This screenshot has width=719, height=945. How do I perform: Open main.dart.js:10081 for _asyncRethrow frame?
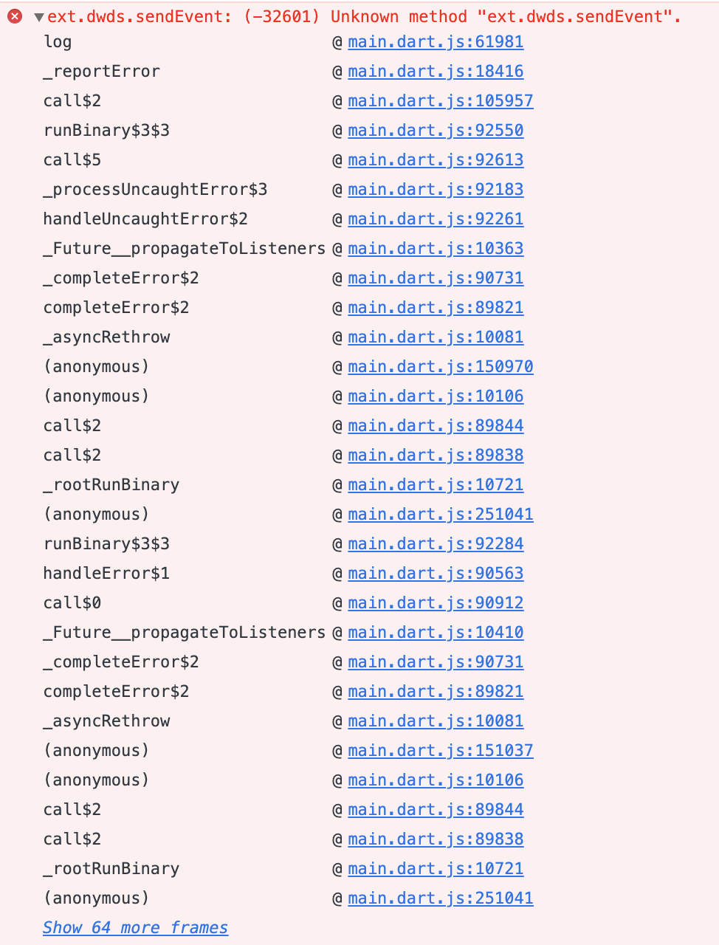pos(435,337)
